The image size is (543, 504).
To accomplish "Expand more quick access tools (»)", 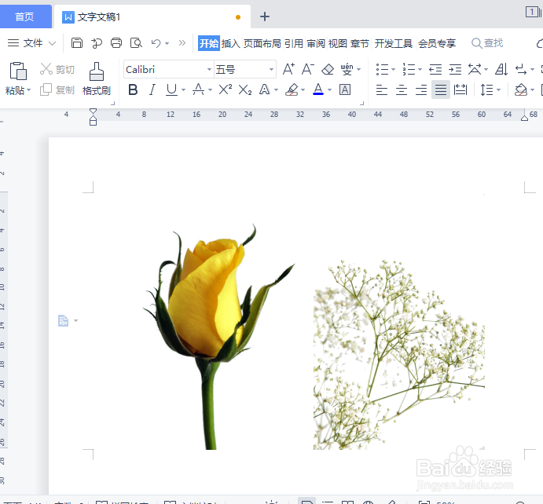I will [x=182, y=43].
